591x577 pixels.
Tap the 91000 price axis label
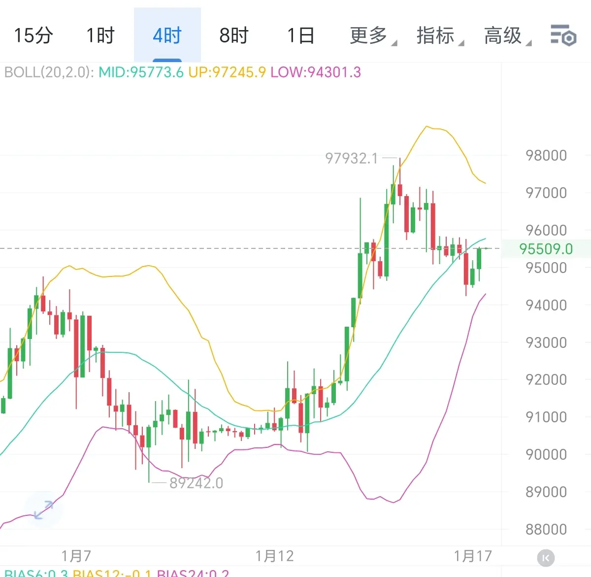click(x=546, y=417)
